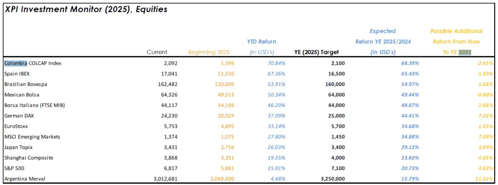Select the 'Shanghai Composite' row label
The image size is (498, 185).
click(29, 158)
